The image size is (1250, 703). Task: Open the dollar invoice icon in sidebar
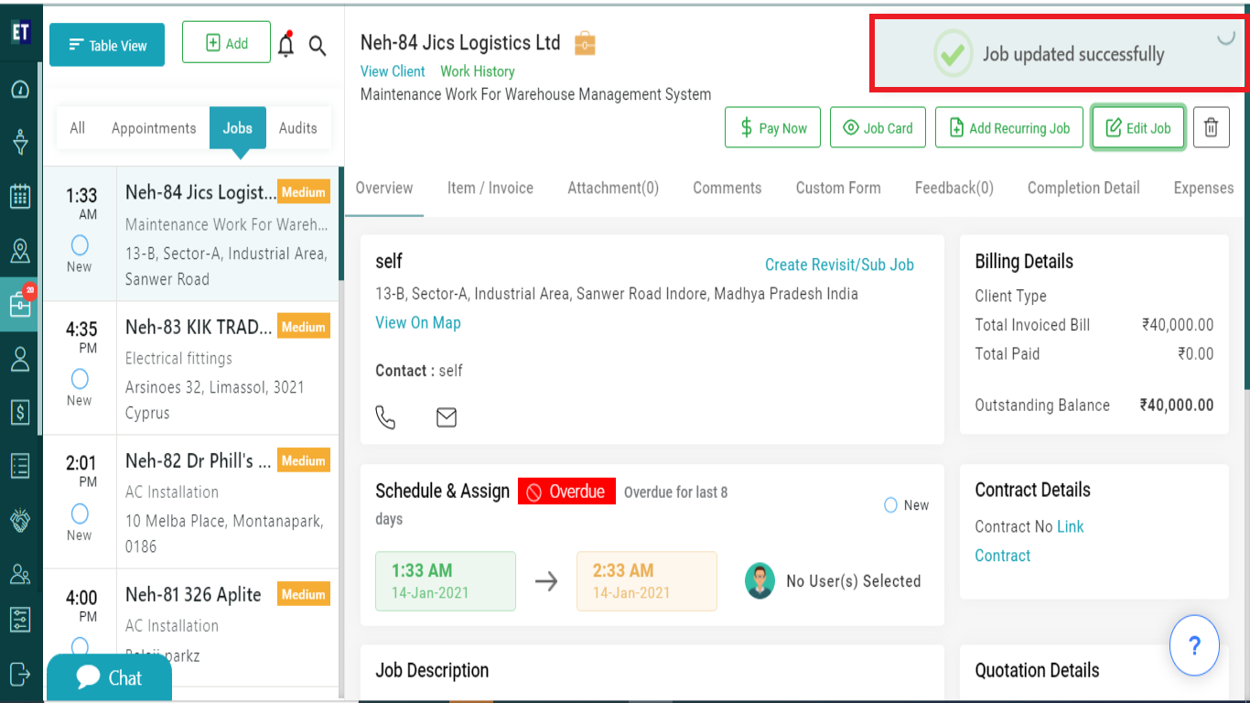tap(20, 412)
